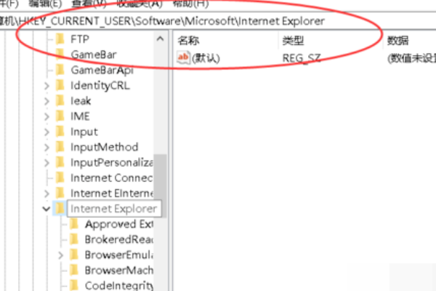Click the BrokeredRead folder icon
The width and height of the screenshot is (436, 291).
pyautogui.click(x=74, y=239)
